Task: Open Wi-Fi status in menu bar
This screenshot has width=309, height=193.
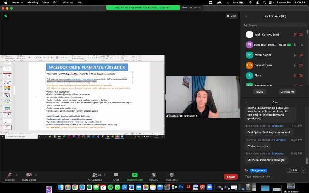Action: tap(250, 3)
